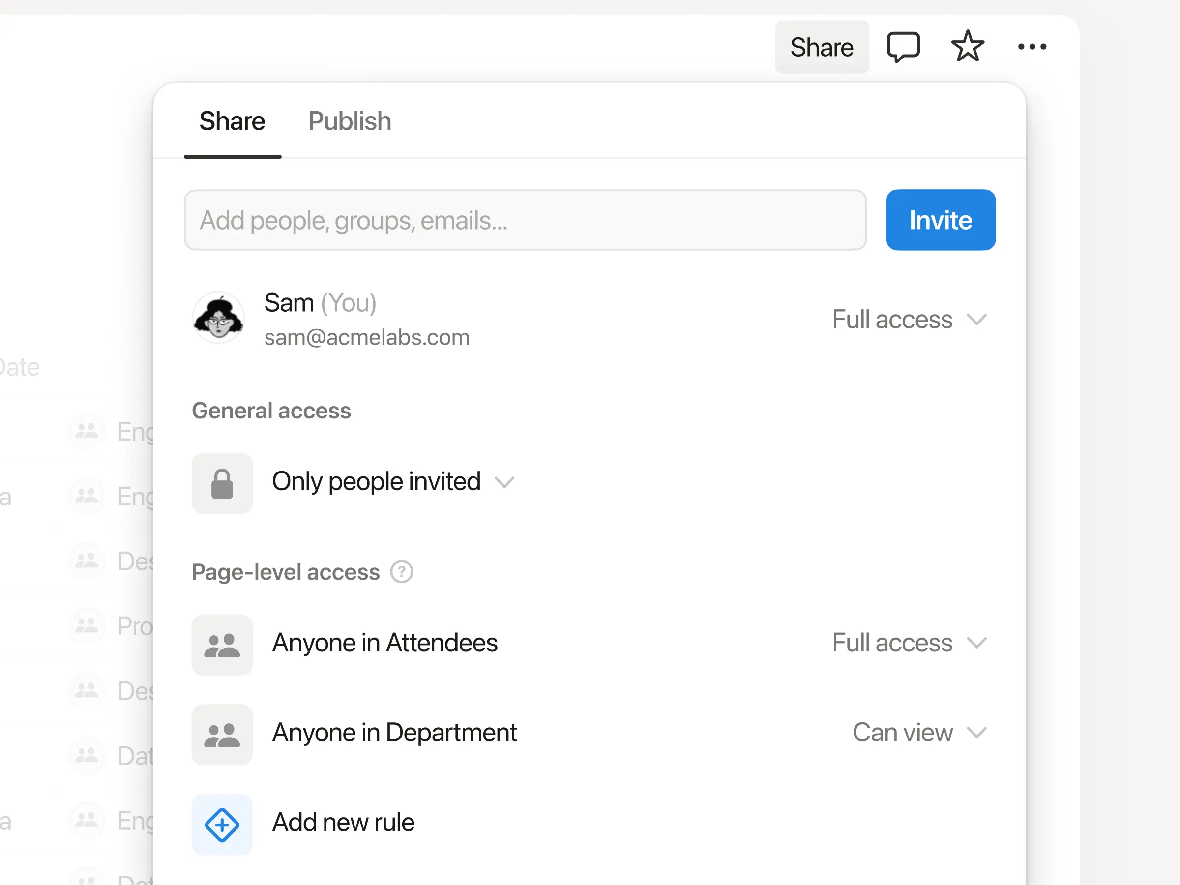The width and height of the screenshot is (1180, 885).
Task: Click Sam's profile avatar
Action: pos(219,318)
